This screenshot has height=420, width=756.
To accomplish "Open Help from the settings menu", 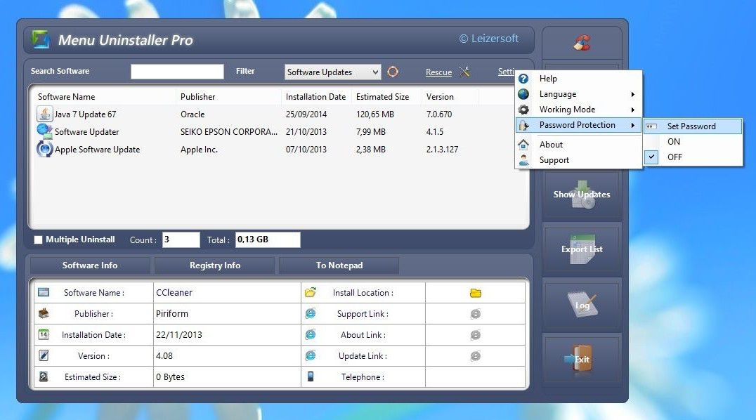I will 578,79.
